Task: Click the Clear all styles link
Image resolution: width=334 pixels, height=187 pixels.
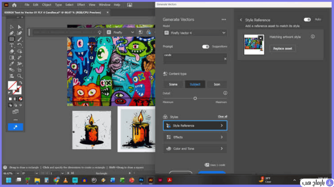Action: [222, 117]
